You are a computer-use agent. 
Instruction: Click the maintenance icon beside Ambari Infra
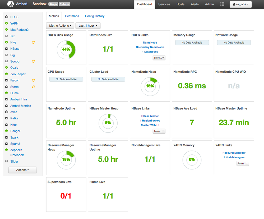point(7,99)
